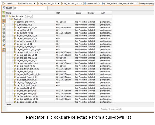Click IP icon for px_consthex32_v0_01
This screenshot has height=125, width=155.
(x=15, y=88)
